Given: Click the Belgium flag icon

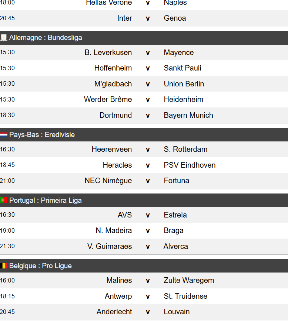Looking at the screenshot, I should pyautogui.click(x=4, y=266).
